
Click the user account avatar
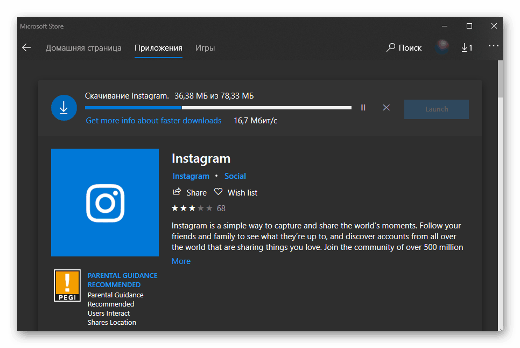(442, 47)
